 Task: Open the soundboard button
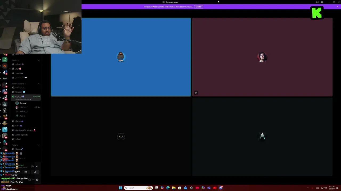[35, 172]
